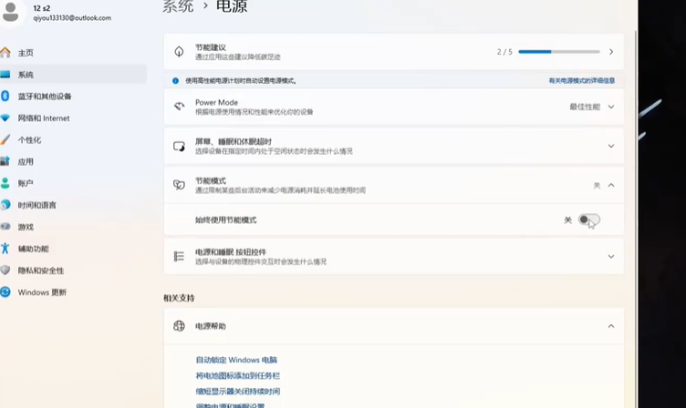Click the 相关支持 heading text
The image size is (686, 408).
click(179, 298)
